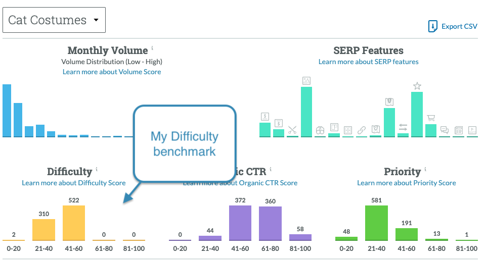The height and width of the screenshot is (262, 485).
Task: Click the image pack SERP feature icon
Action: [306, 81]
